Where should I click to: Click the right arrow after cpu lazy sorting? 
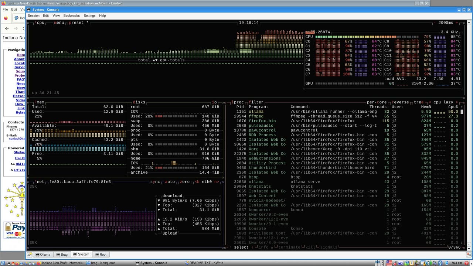tap(457, 102)
